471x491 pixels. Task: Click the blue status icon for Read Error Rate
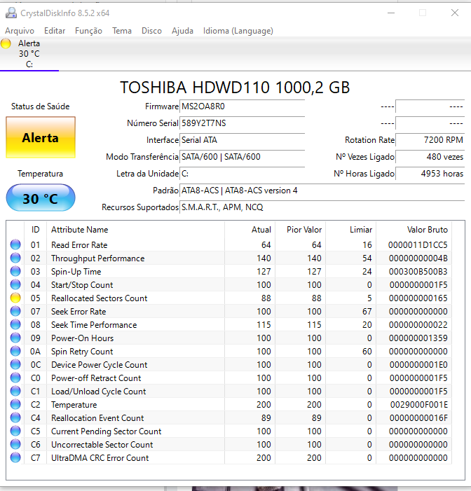tap(15, 244)
